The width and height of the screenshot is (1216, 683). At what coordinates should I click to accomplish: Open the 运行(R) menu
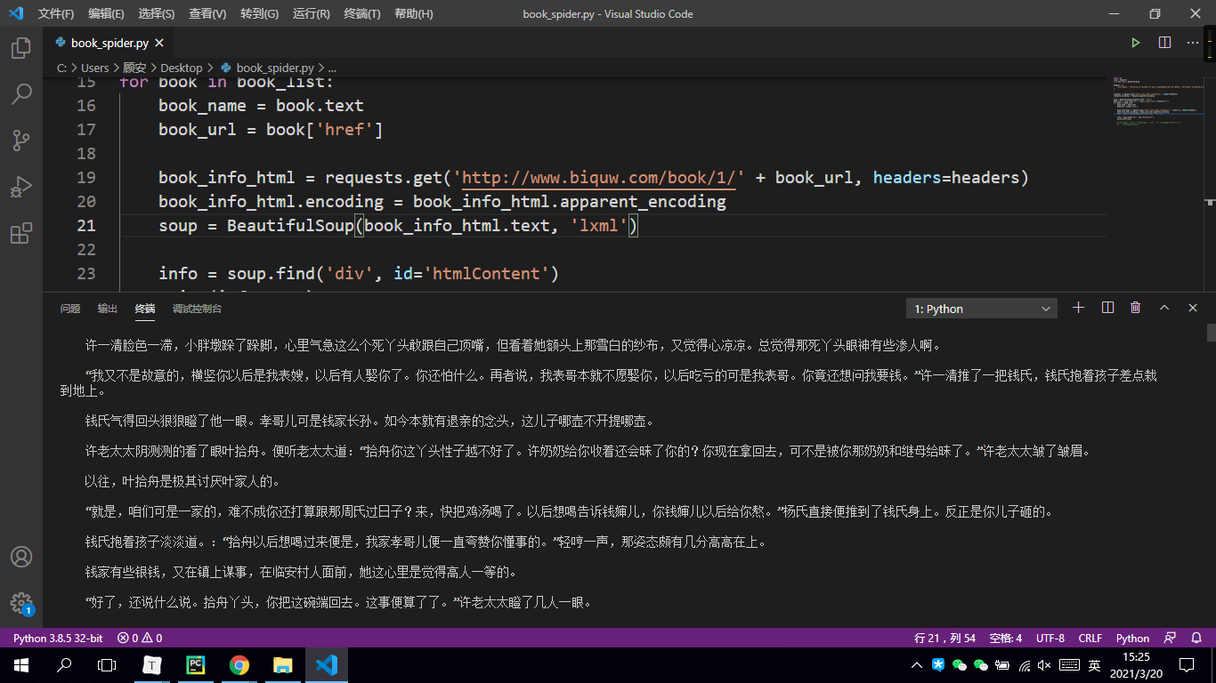point(311,13)
